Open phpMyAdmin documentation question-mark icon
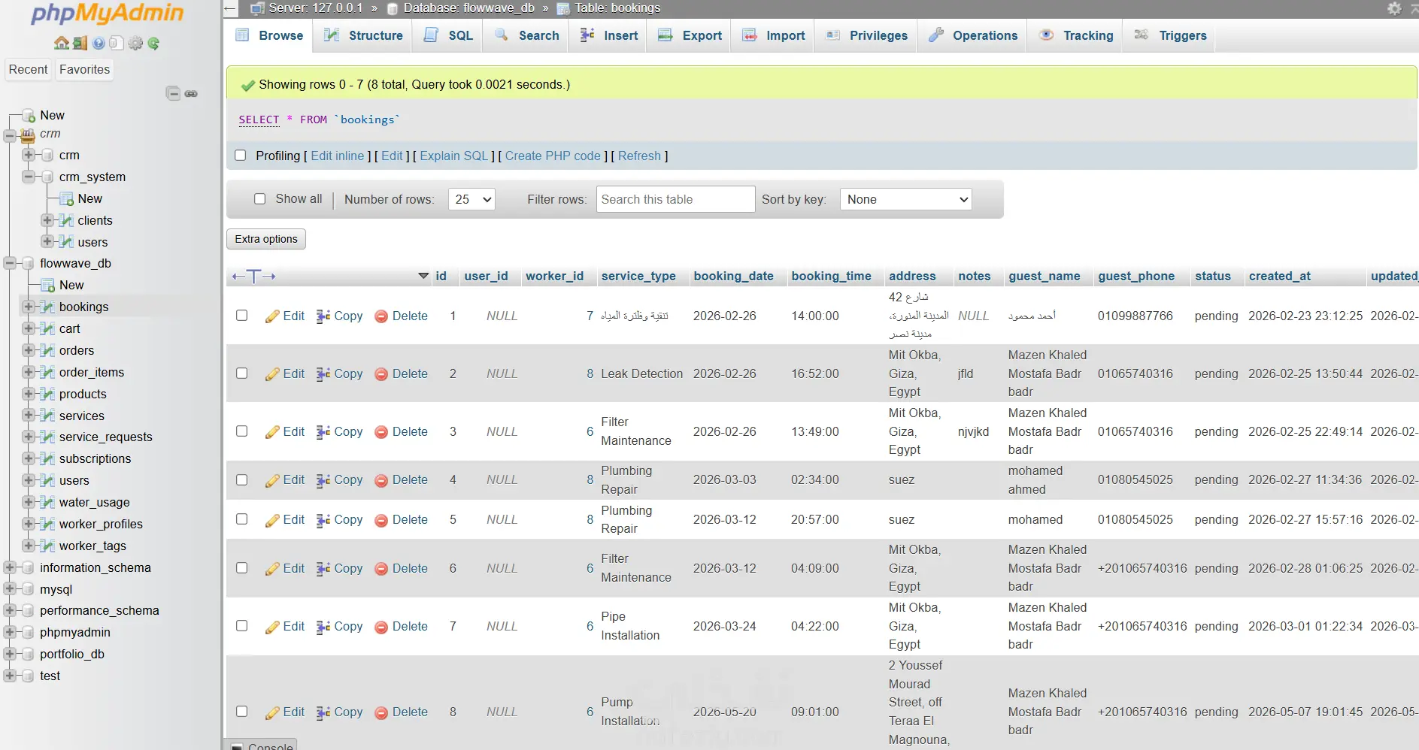 (99, 44)
